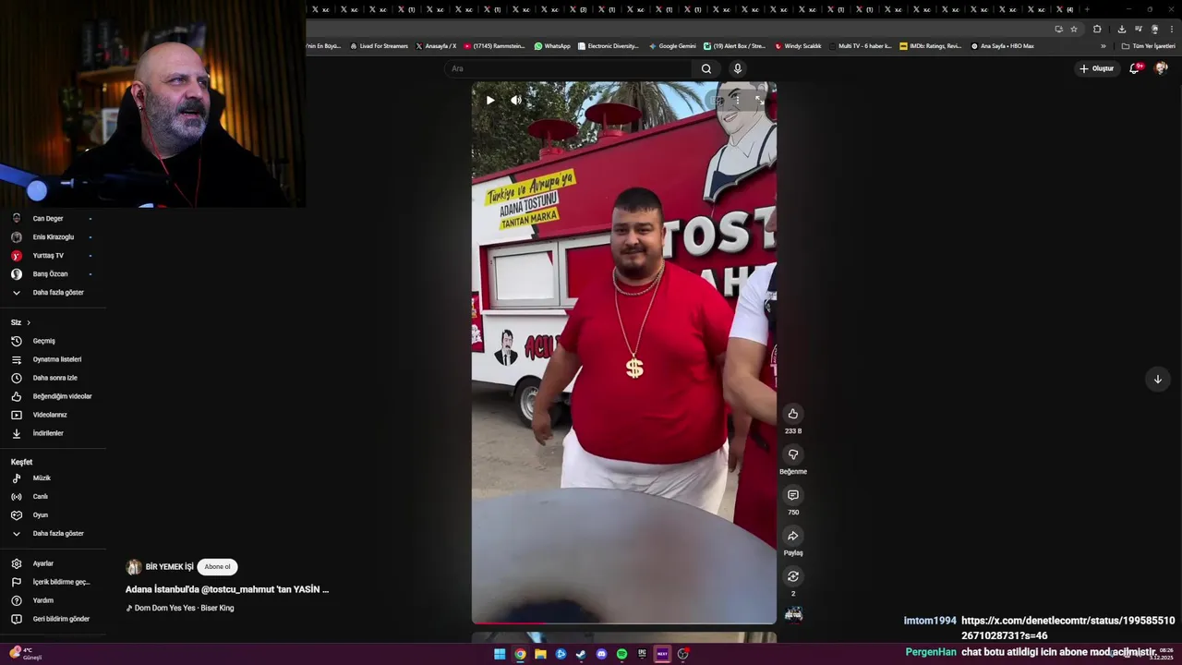This screenshot has height=665, width=1182.
Task: Expand subscriptions with Daha fazla göster
Action: coord(58,293)
